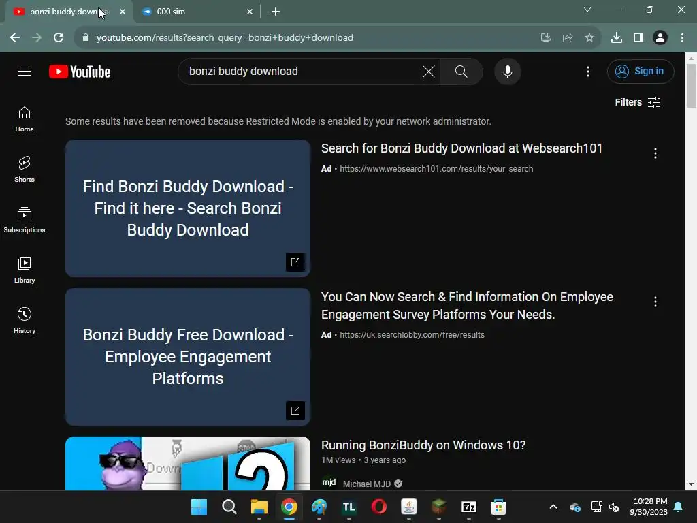Screen dimensions: 697x523
Task: Open Chrome three-dot menu
Action: [x=682, y=38]
